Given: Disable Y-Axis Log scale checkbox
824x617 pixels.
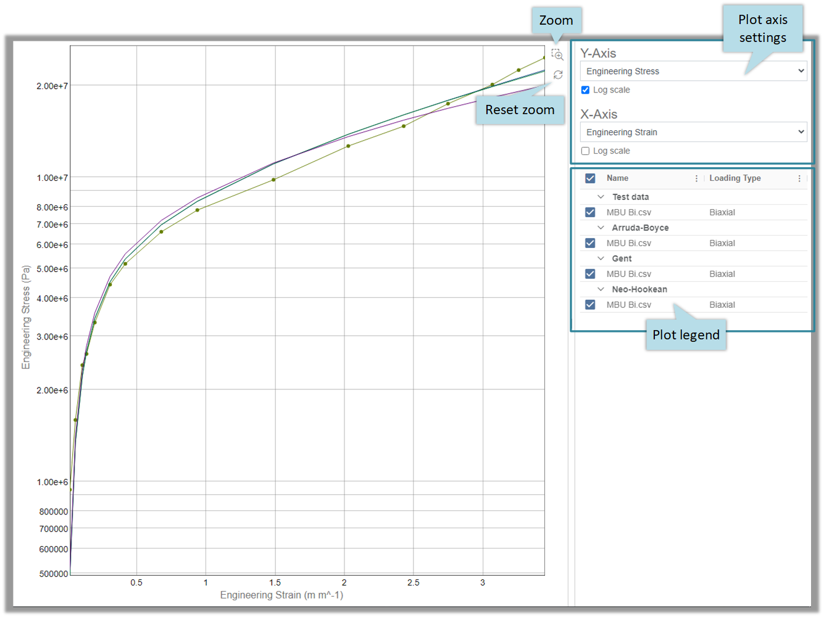Looking at the screenshot, I should click(585, 90).
